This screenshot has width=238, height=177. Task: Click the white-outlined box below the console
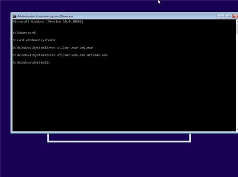point(119,138)
